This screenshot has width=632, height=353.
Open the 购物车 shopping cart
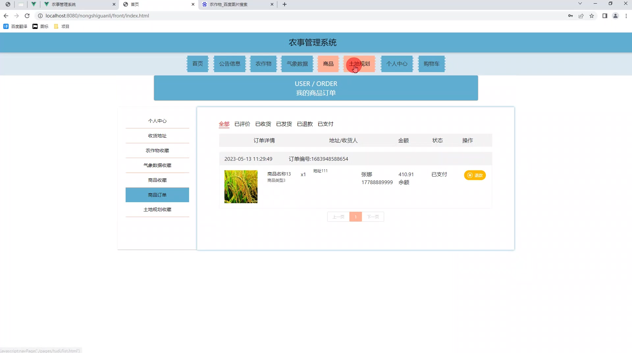click(431, 64)
